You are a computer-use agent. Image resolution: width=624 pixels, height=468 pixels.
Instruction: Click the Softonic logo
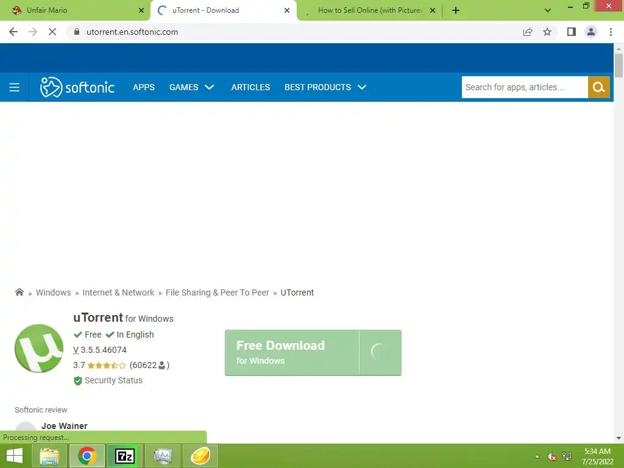tap(77, 87)
